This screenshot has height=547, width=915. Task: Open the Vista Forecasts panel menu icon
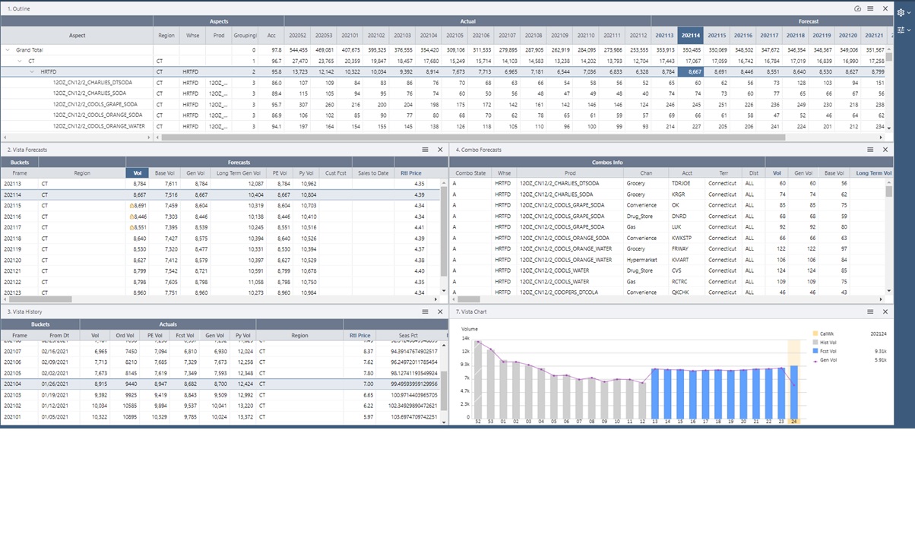426,150
